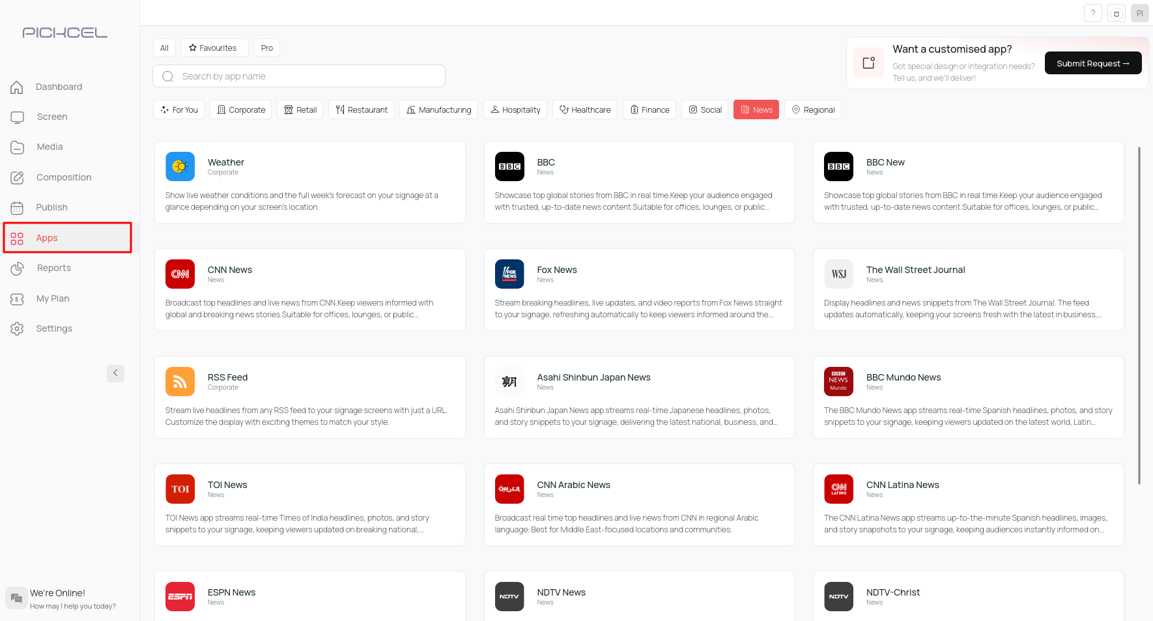The height and width of the screenshot is (621, 1153).
Task: Collapse the sidebar with chevron arrow
Action: (115, 373)
